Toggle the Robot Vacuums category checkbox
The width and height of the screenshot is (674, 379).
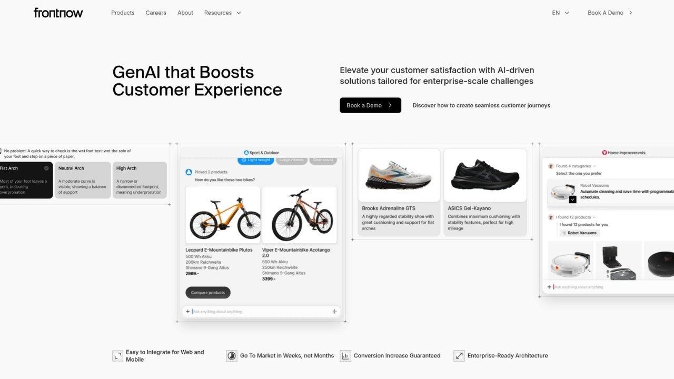coord(573,200)
